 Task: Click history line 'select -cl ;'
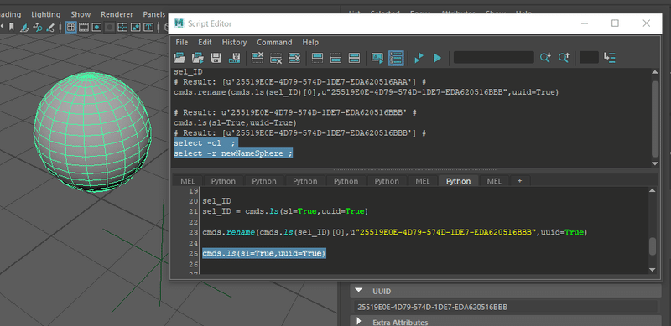[x=205, y=143]
